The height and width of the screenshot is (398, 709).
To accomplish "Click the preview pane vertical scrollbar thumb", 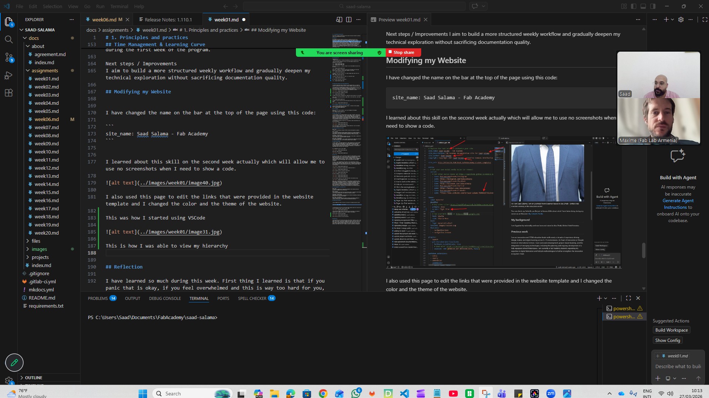I will click(x=644, y=250).
